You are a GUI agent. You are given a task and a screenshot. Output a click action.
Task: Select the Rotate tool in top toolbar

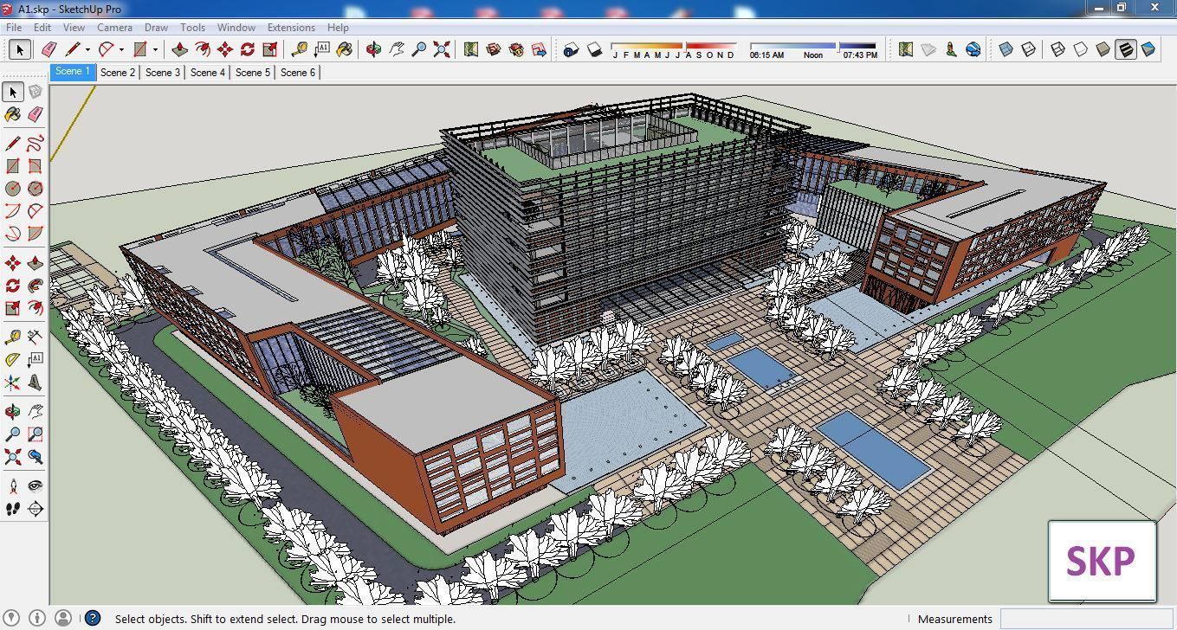coord(247,49)
